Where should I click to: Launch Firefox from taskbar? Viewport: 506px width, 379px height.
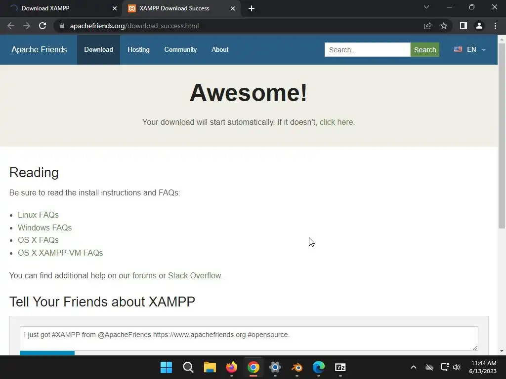pyautogui.click(x=232, y=367)
